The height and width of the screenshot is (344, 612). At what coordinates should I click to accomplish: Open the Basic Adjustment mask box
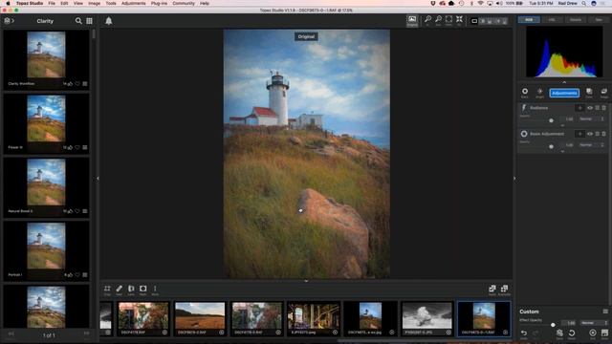579,134
